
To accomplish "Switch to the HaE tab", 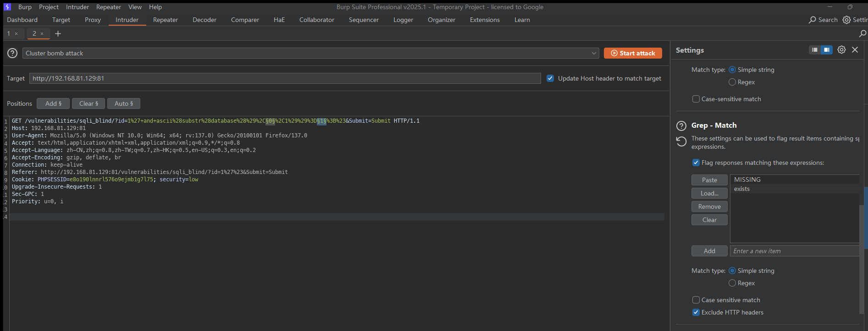I will click(279, 20).
